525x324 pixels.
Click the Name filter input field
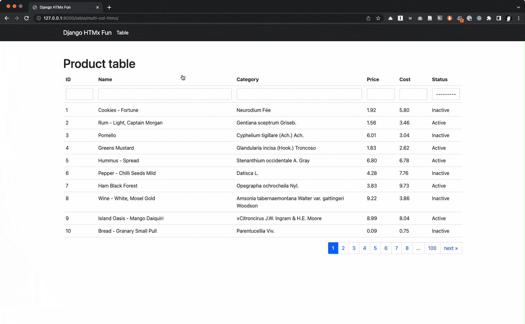[x=165, y=94]
